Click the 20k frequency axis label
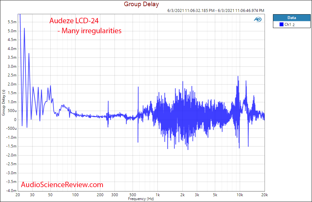This screenshot has width=312, height=202. point(265,195)
